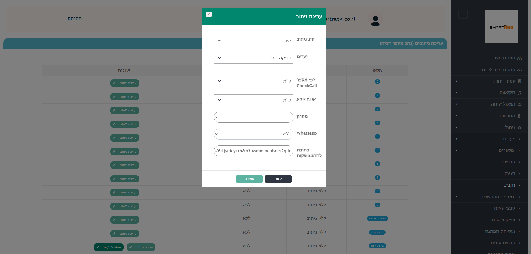This screenshot has height=254, width=531.
Task: Open קבצי אודיו in the sidebar menu
Action: click(504, 208)
